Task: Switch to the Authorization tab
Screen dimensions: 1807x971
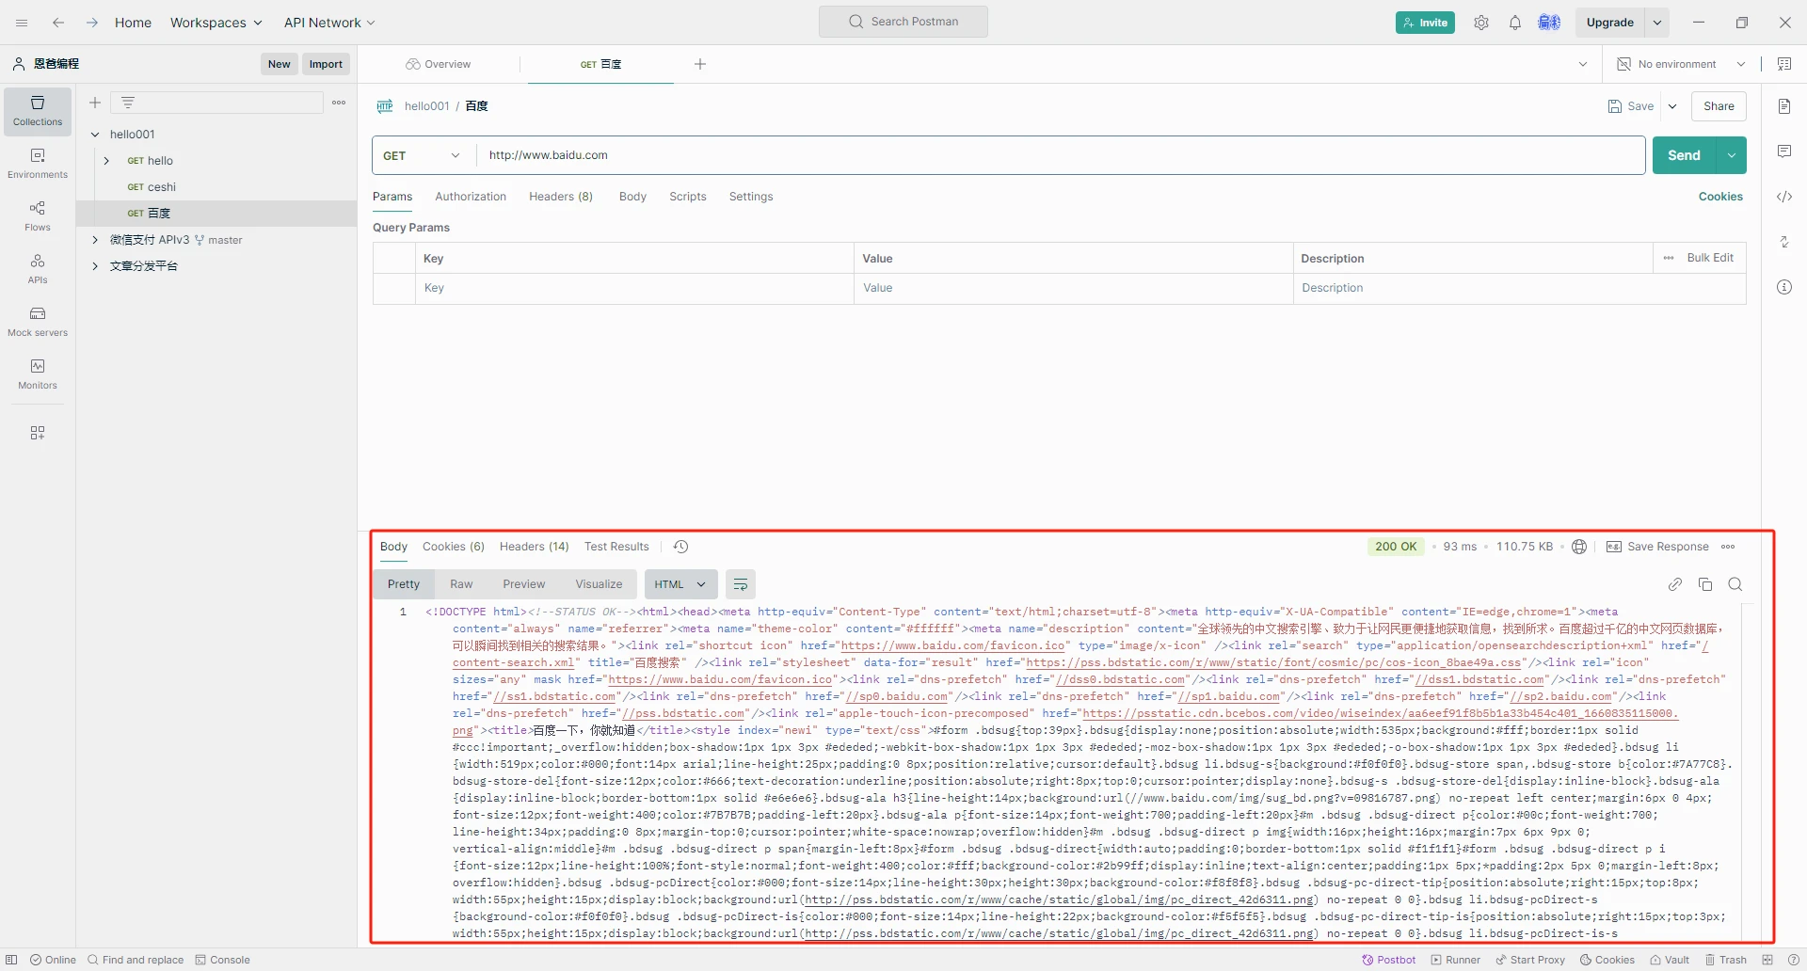Action: click(x=471, y=197)
